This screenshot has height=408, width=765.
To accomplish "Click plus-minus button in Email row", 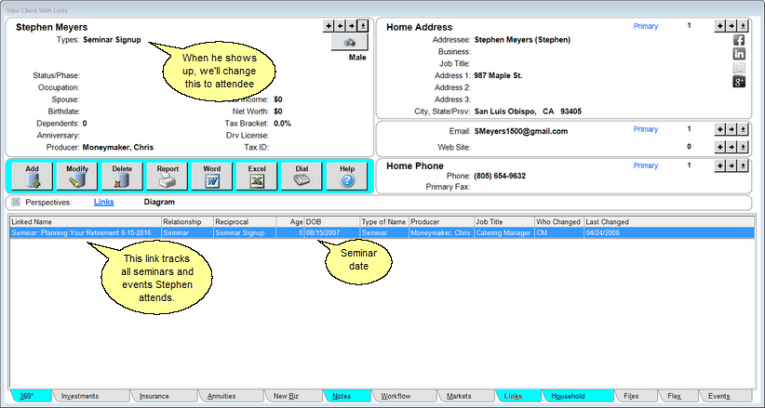I will (x=743, y=129).
